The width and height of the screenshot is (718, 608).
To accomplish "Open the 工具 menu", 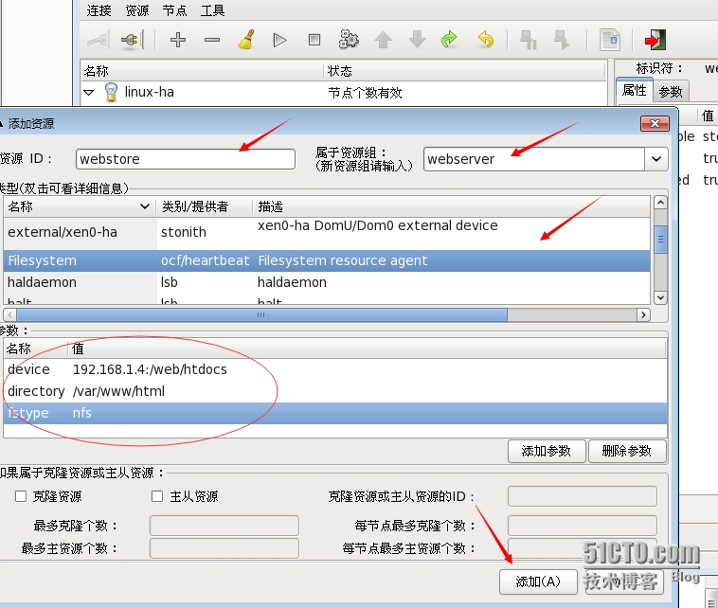I will click(x=212, y=10).
